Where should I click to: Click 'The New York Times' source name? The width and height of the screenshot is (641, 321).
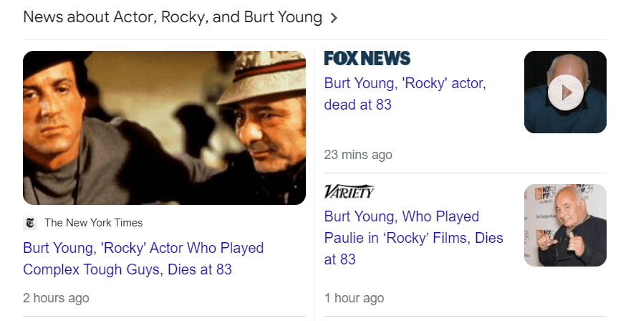click(x=93, y=223)
